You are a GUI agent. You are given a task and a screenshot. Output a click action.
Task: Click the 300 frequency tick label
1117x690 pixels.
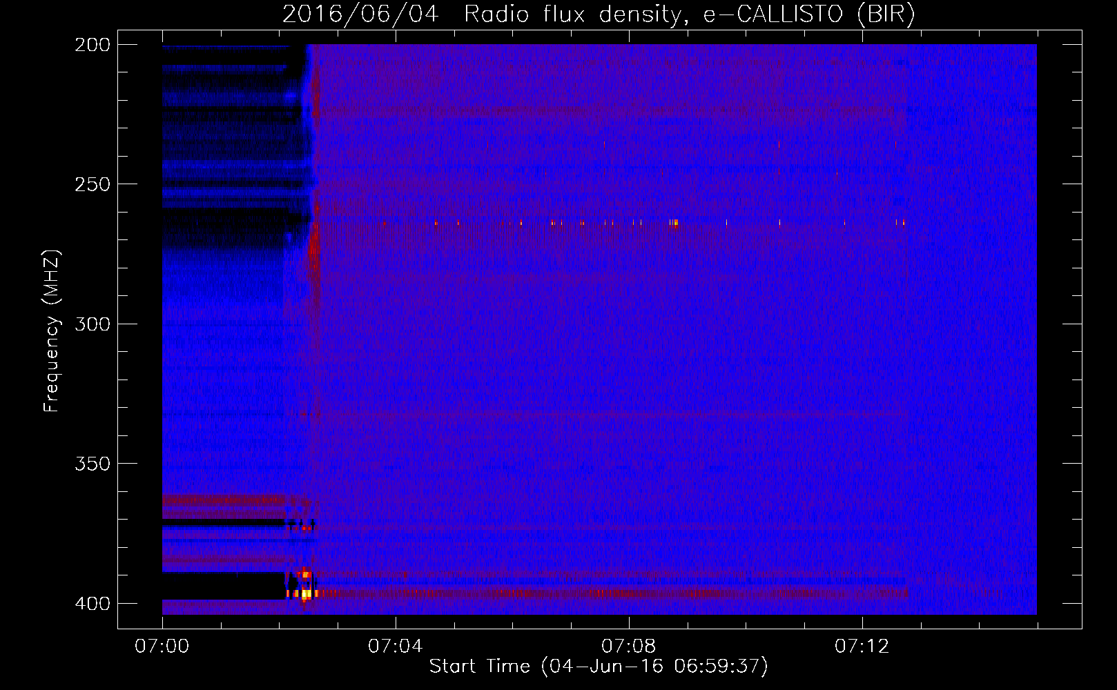(x=93, y=324)
